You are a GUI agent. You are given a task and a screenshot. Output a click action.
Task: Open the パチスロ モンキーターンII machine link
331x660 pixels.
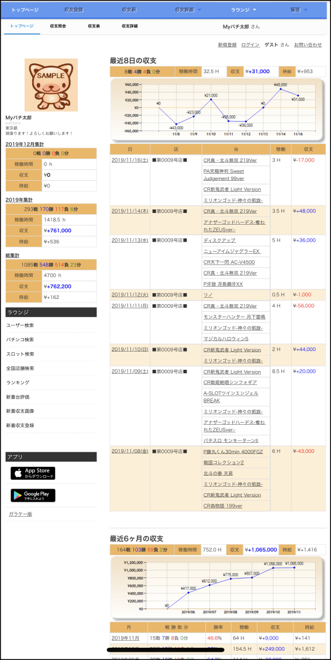pyautogui.click(x=231, y=440)
